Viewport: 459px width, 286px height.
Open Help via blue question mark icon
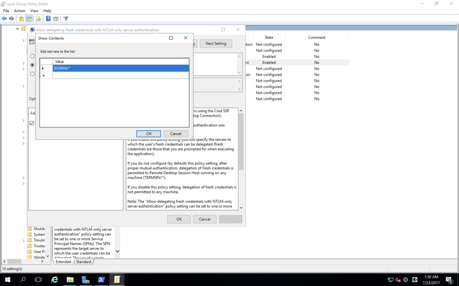(x=48, y=19)
